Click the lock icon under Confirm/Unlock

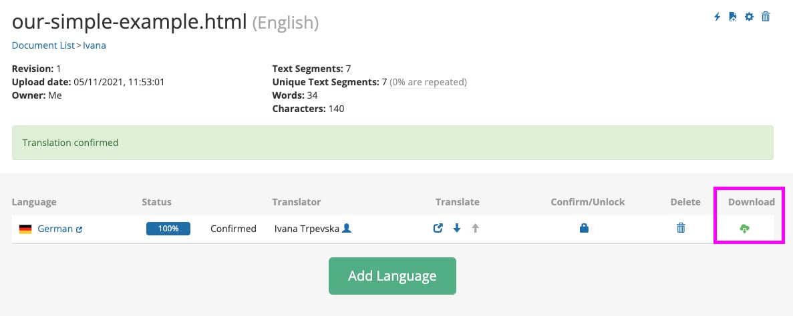pos(584,228)
